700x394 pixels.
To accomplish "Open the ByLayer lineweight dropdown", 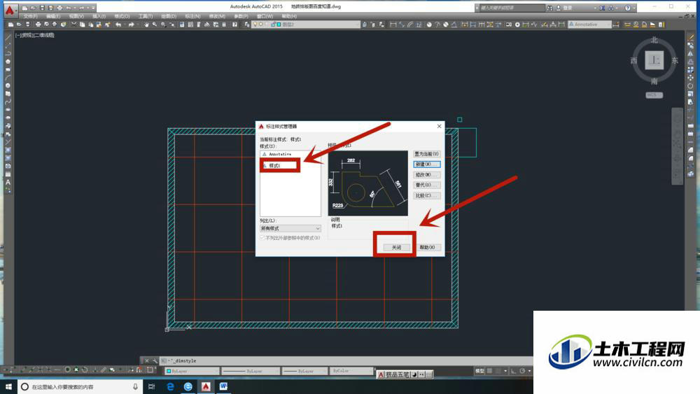I will (x=304, y=371).
